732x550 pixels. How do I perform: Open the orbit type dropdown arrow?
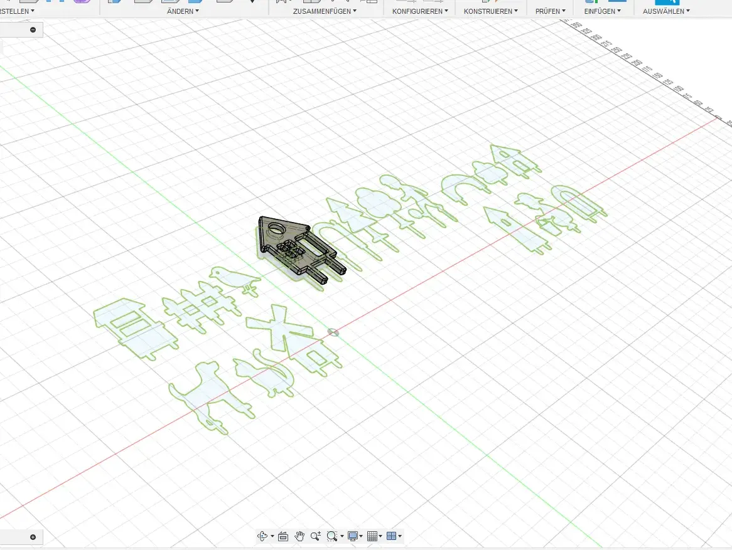(x=272, y=536)
